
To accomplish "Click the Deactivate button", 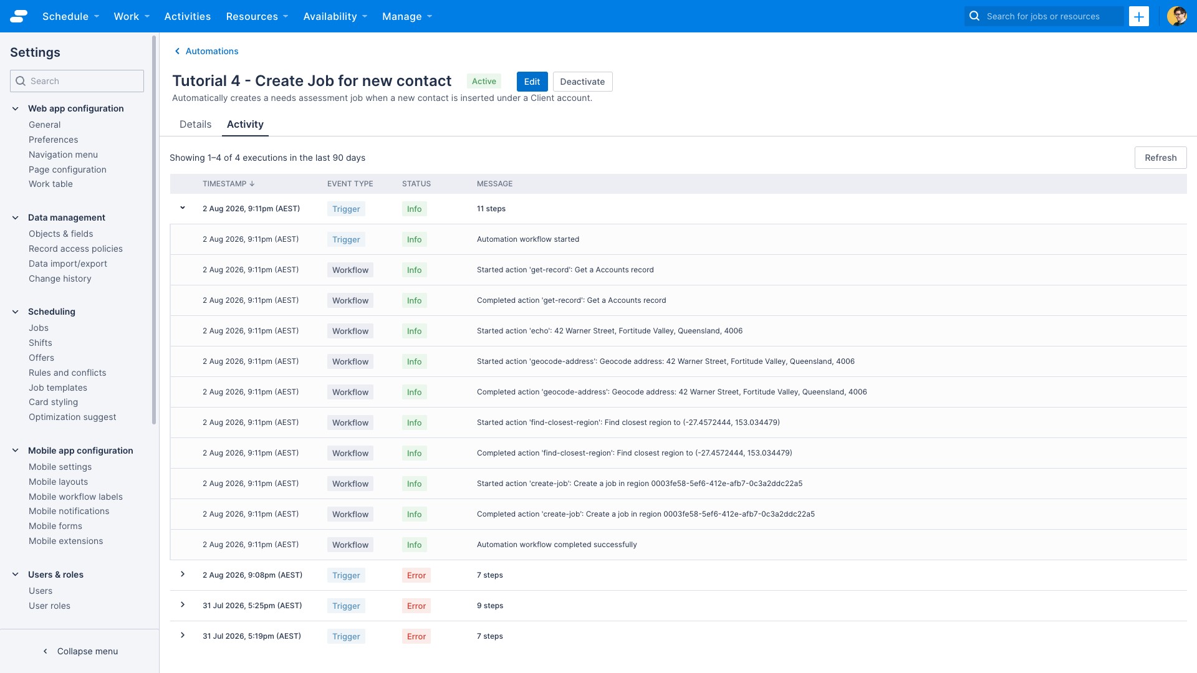I will click(582, 82).
